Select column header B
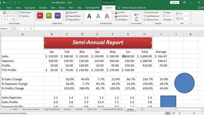The width and height of the screenshot is (204, 115). coord(52,34)
